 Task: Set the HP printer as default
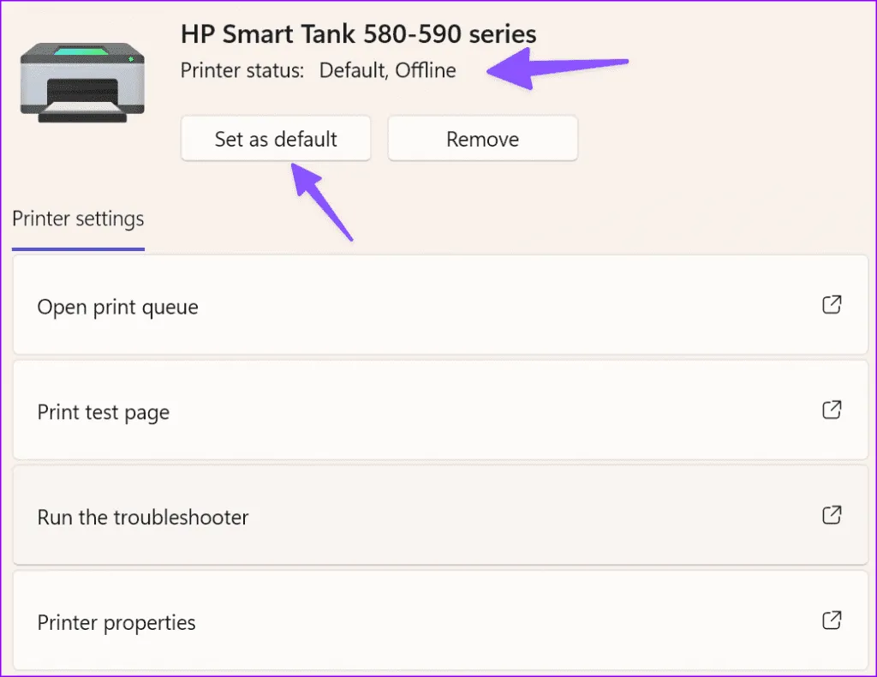coord(276,139)
